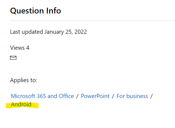Open the Microsoft 365 and Office link
The height and width of the screenshot is (128, 175).
pos(42,96)
